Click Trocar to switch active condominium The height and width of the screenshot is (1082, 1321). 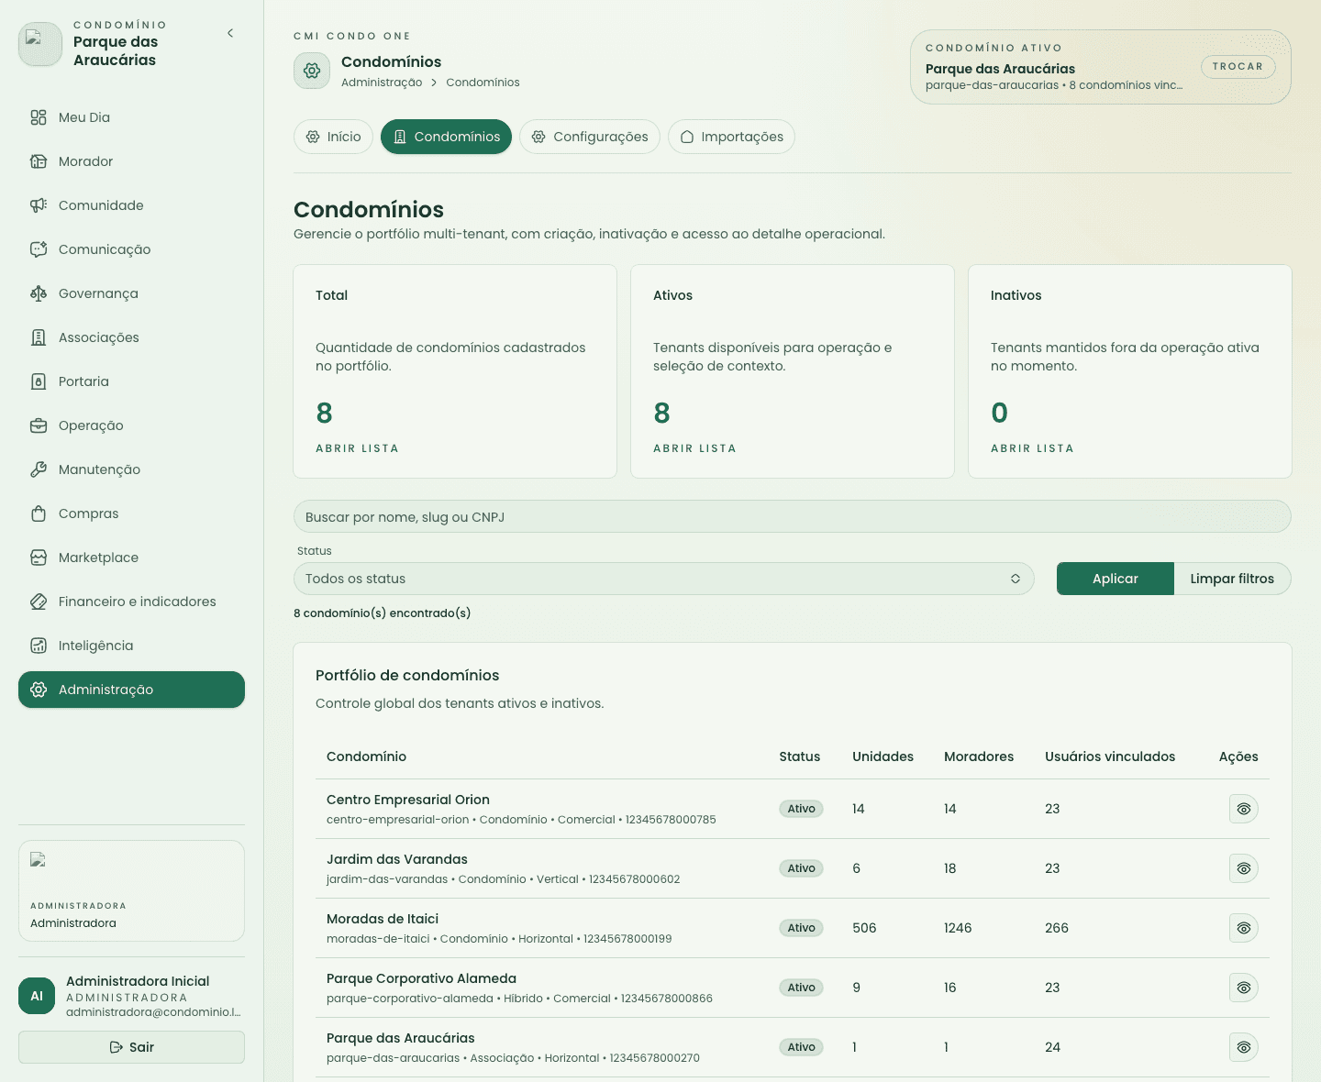click(1238, 66)
